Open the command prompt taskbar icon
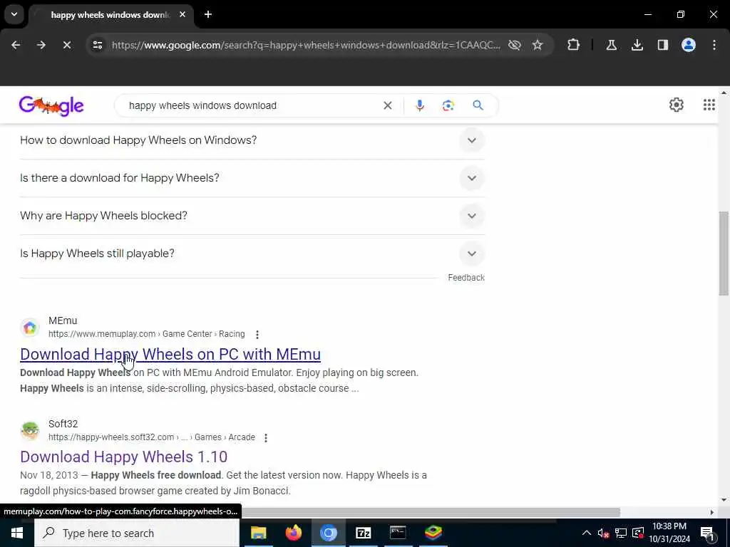The height and width of the screenshot is (547, 730). pos(398,533)
